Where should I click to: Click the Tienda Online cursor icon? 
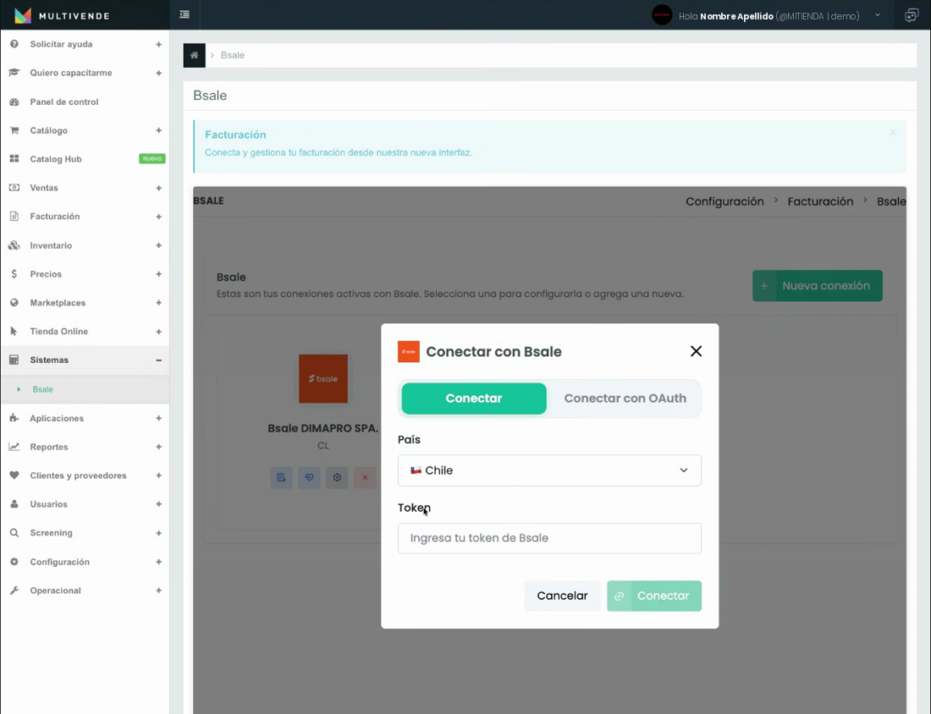point(14,331)
